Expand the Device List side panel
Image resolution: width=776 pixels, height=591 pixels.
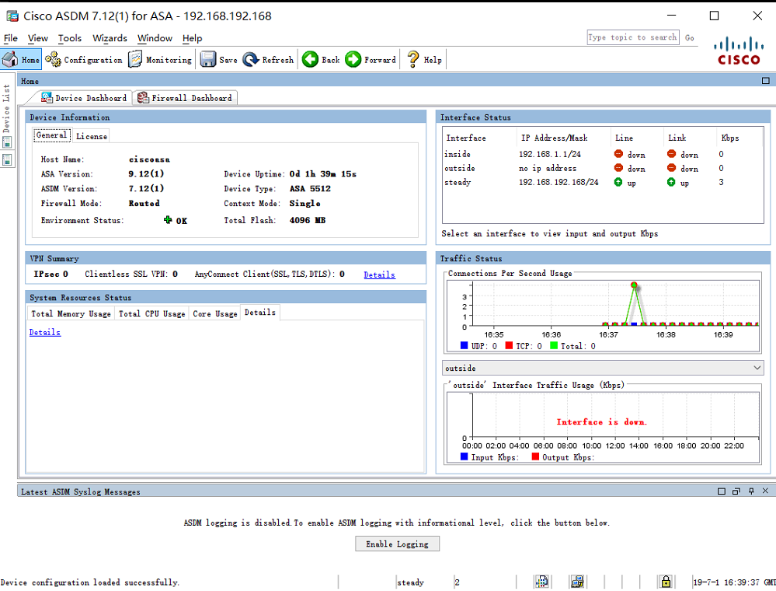(7, 109)
